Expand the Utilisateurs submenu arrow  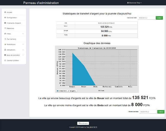[23, 50]
